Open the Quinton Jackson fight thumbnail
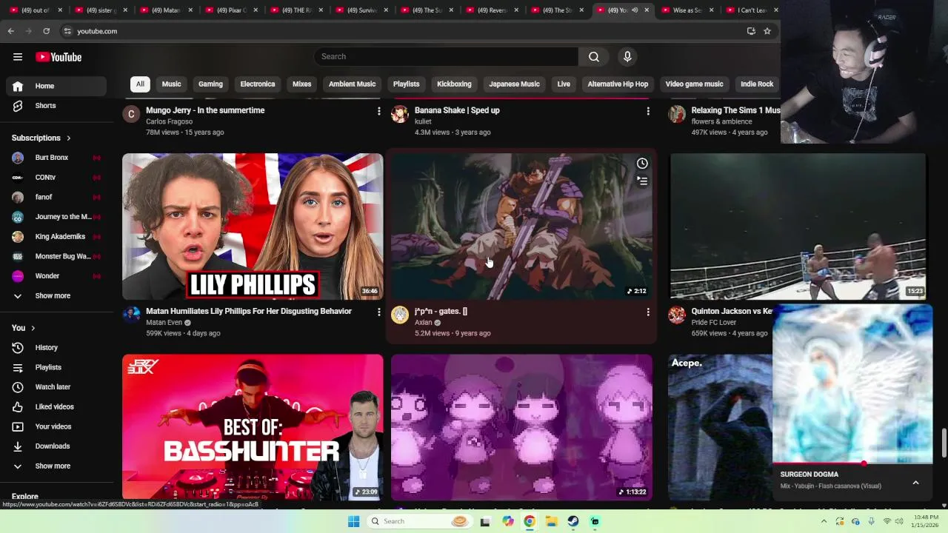948x533 pixels. click(798, 227)
